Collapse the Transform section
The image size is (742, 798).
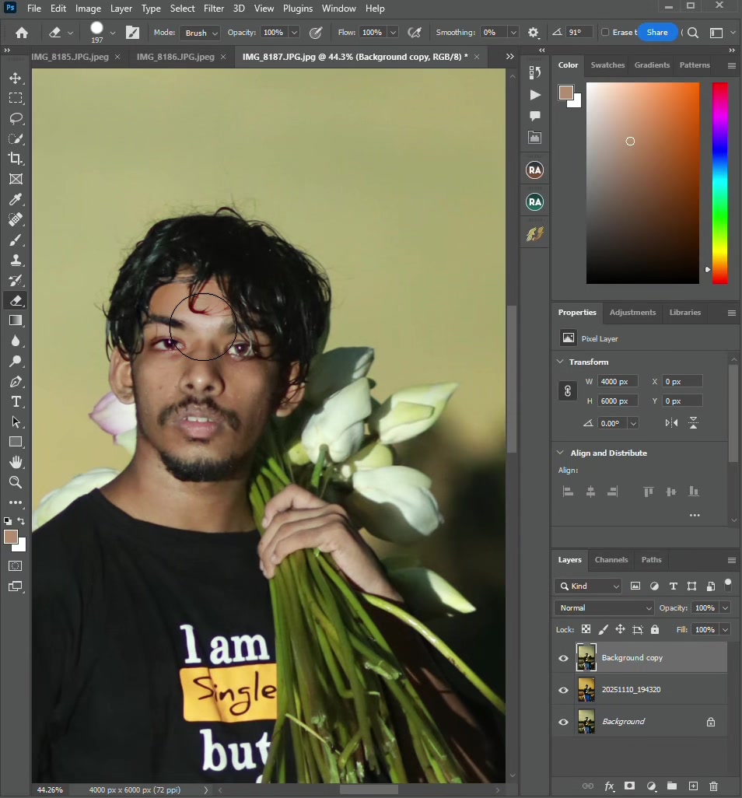(560, 362)
